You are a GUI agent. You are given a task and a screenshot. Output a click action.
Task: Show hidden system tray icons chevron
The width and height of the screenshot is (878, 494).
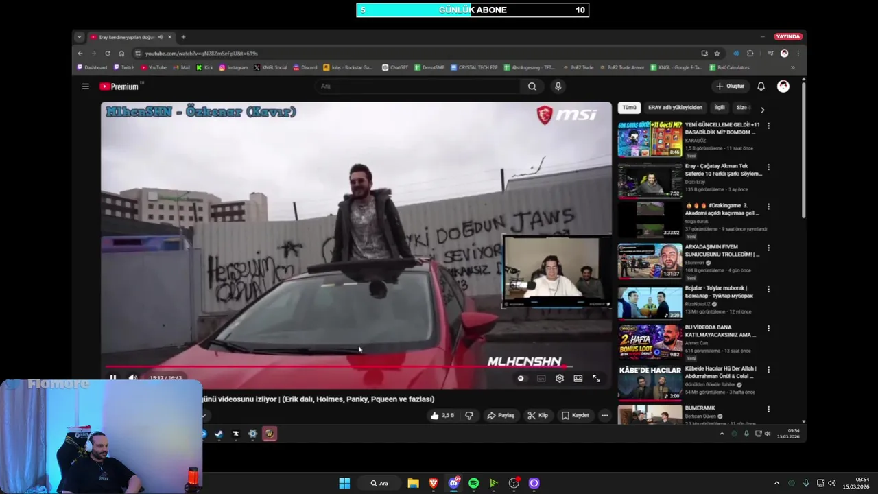[x=776, y=483]
